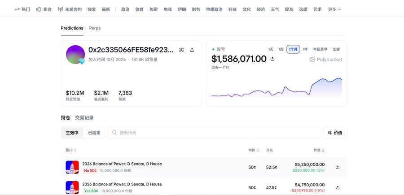Show 已结束 closed positions
404x195 pixels.
pyautogui.click(x=94, y=133)
